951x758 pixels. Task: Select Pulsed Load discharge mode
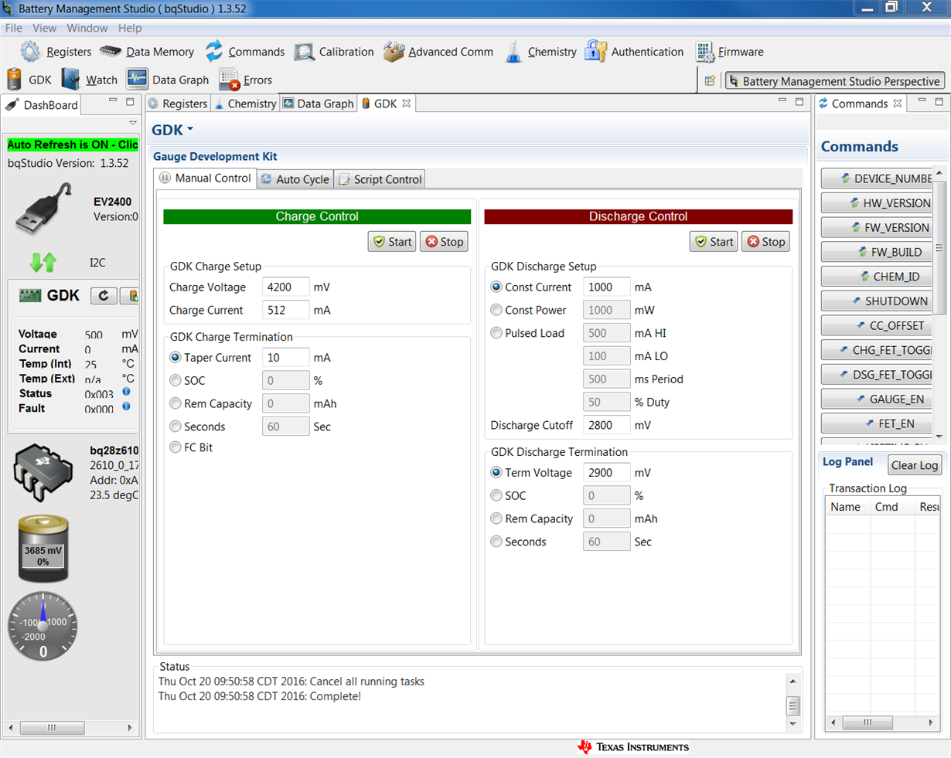pos(496,333)
